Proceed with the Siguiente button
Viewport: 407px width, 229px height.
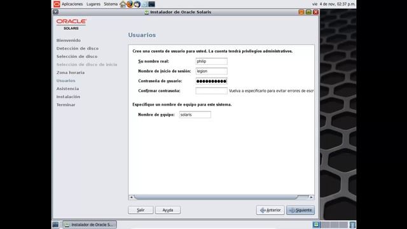pyautogui.click(x=300, y=210)
